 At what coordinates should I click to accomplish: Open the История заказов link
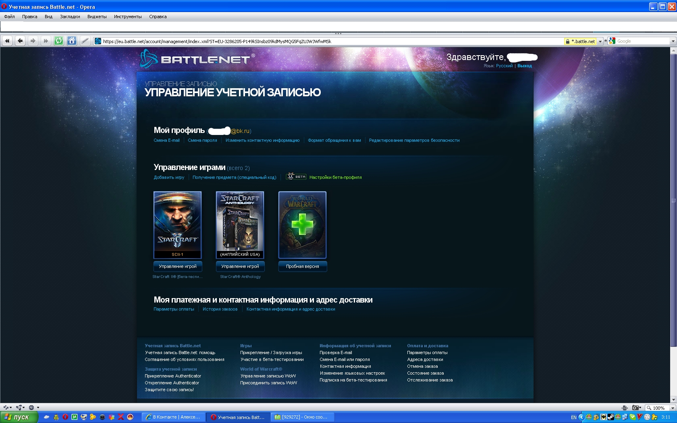(x=220, y=309)
